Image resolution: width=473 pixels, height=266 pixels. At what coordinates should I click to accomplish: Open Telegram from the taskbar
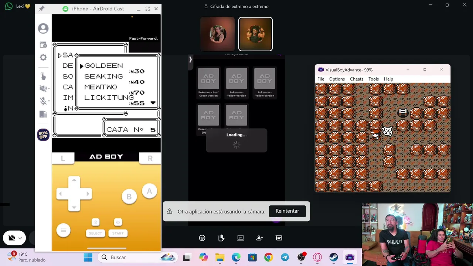[285, 258]
